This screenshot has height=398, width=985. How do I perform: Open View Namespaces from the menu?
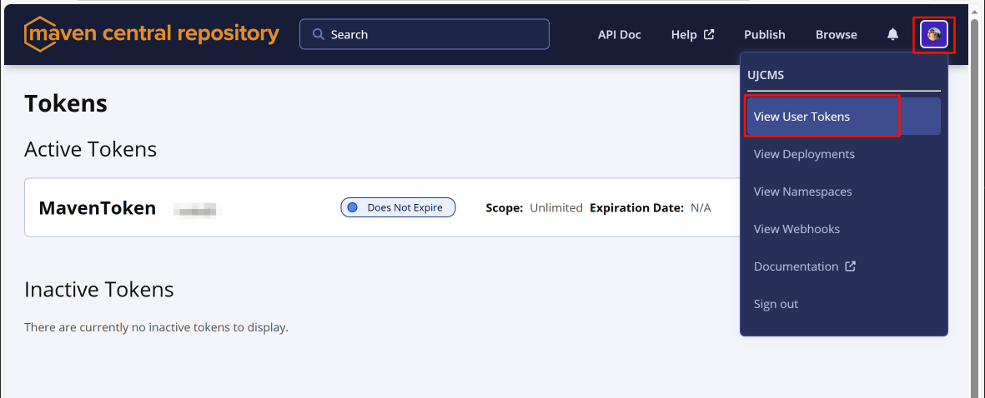802,192
